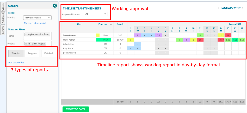247x113 pixels.
Task: Open the Approval Status dropdown
Action: tap(105, 14)
